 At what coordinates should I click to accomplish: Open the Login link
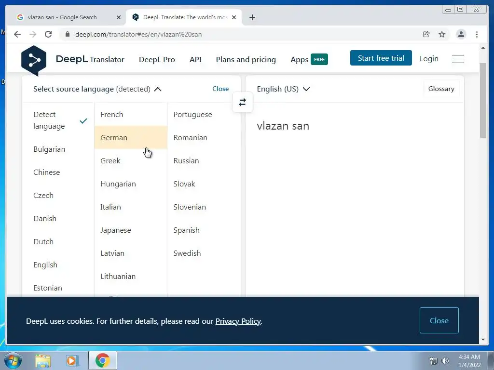coord(429,59)
